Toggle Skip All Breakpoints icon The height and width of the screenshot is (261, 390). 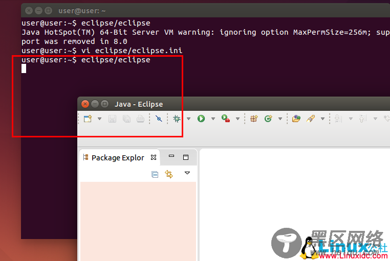point(159,118)
